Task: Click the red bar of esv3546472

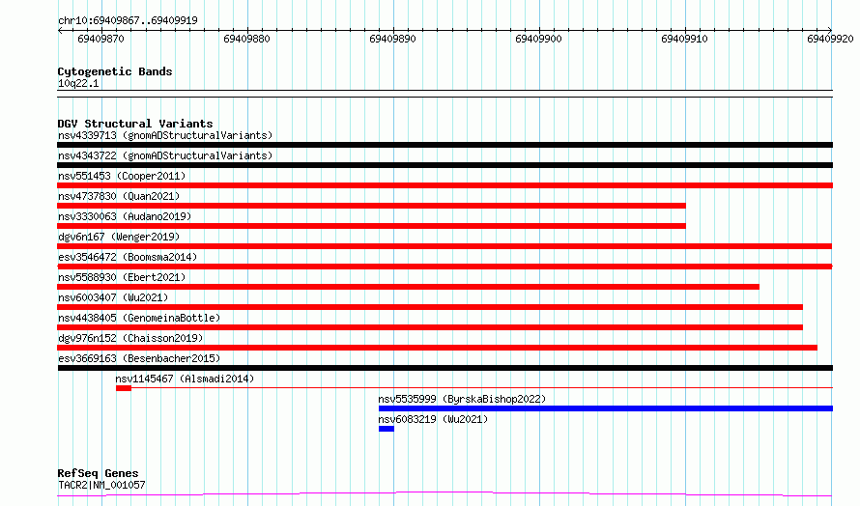Action: pos(444,267)
